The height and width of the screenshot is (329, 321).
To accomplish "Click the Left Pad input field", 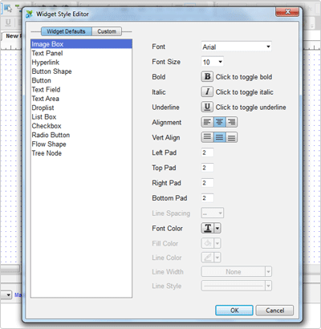I will [207, 152].
